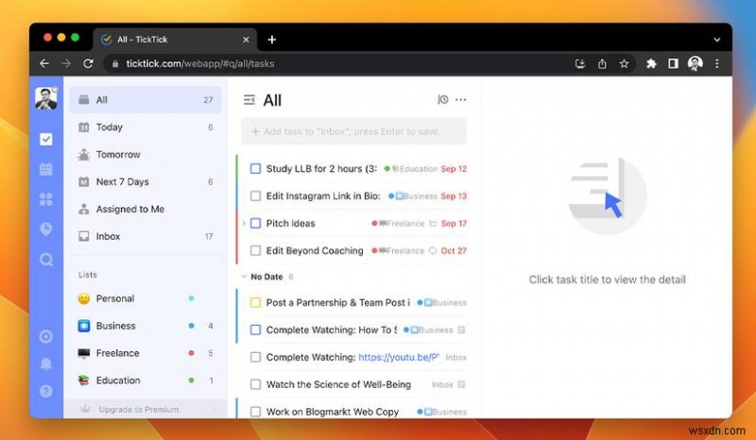Click the Sep 12 due date

click(454, 169)
